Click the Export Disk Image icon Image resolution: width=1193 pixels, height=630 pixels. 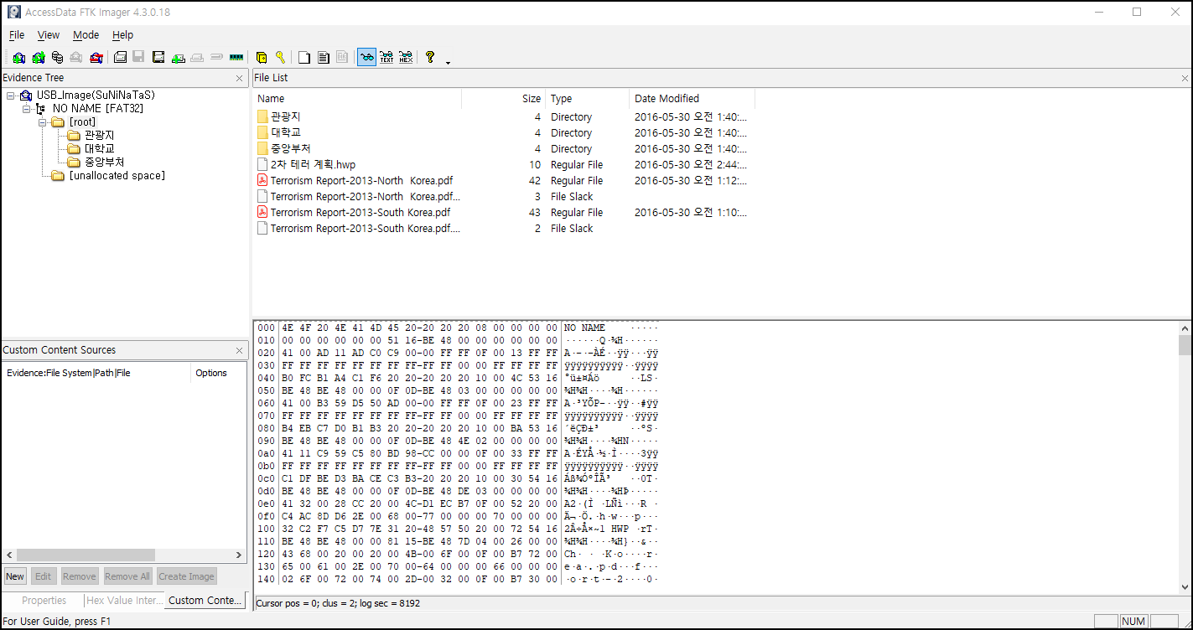coord(138,58)
